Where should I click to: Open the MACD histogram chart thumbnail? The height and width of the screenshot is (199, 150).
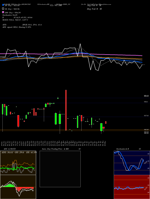pyautogui.click(x=18, y=187)
